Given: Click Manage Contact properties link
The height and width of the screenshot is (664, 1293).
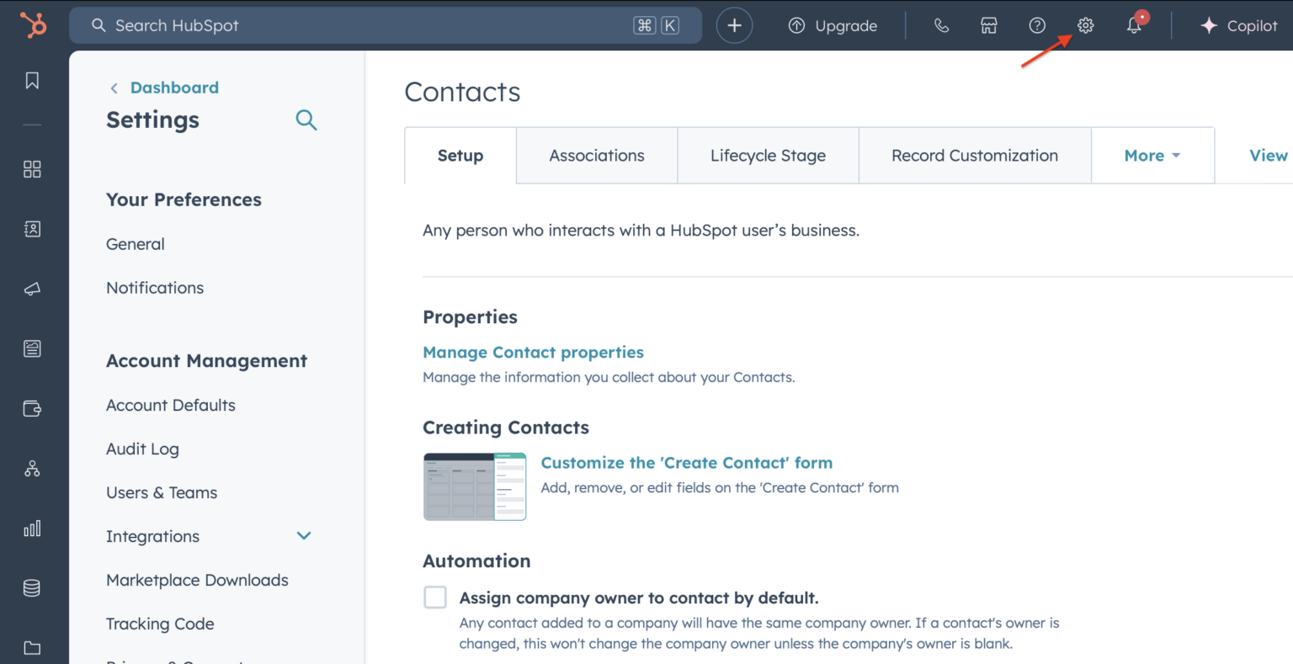Looking at the screenshot, I should (x=533, y=352).
